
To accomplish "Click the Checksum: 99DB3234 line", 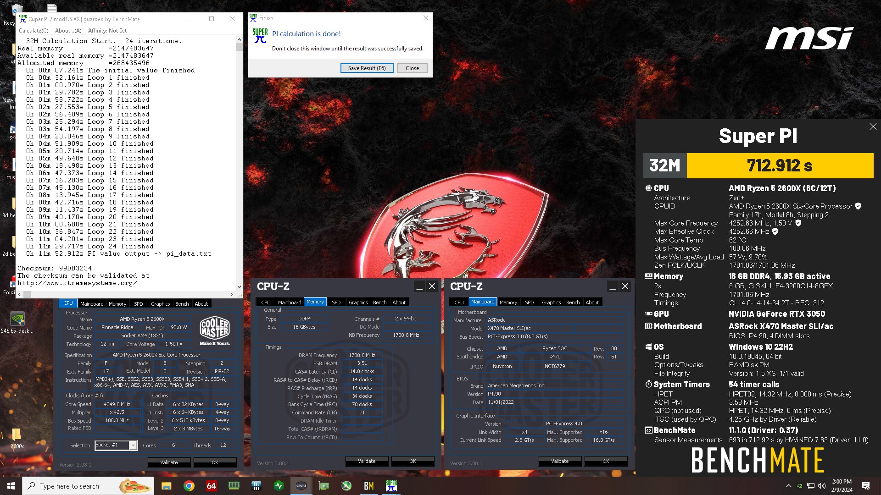I will [x=55, y=269].
